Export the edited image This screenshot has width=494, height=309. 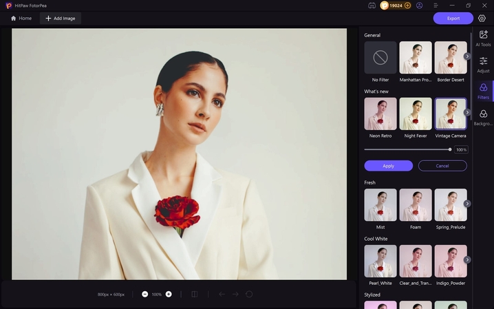(453, 19)
